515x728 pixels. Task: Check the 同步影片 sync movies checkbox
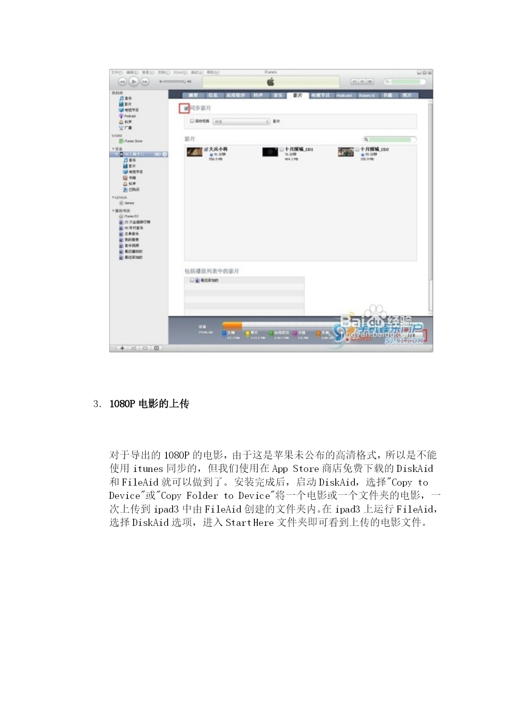click(186, 108)
